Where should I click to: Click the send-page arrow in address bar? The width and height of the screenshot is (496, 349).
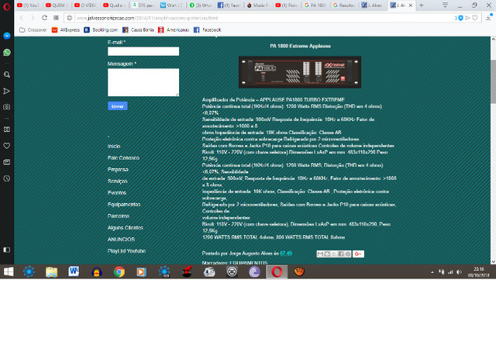coord(467,18)
